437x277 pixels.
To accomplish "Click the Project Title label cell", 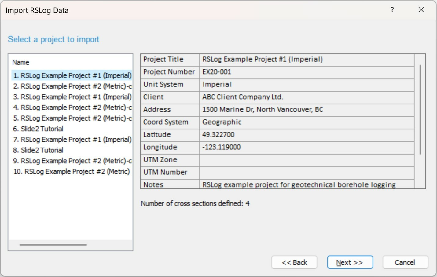I will (x=170, y=59).
